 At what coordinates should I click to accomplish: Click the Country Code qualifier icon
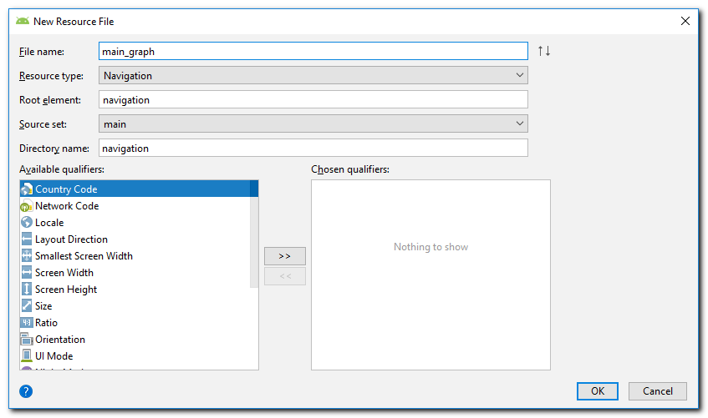pyautogui.click(x=26, y=189)
